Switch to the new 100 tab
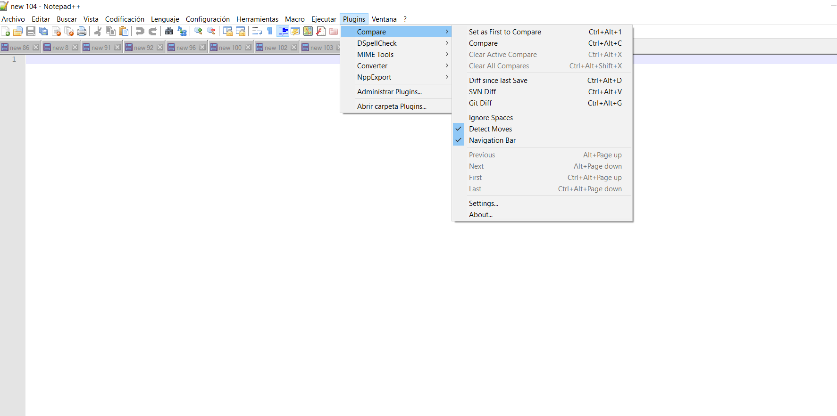Screen dimensions: 837x416 click(x=230, y=48)
